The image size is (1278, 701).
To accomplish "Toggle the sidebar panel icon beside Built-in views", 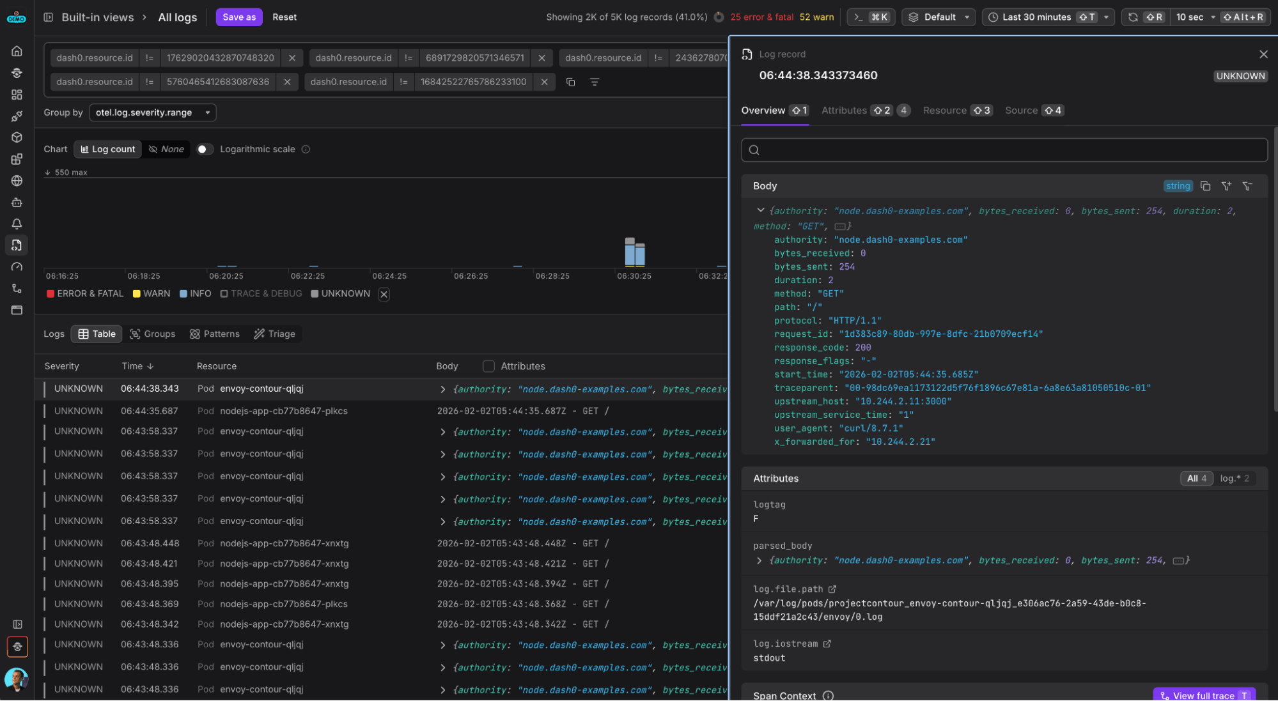I will tap(48, 17).
